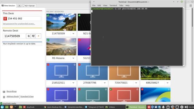Click the red AnyDesk ID icon in This Desk
Screen dimensions: 194x109
5,18
